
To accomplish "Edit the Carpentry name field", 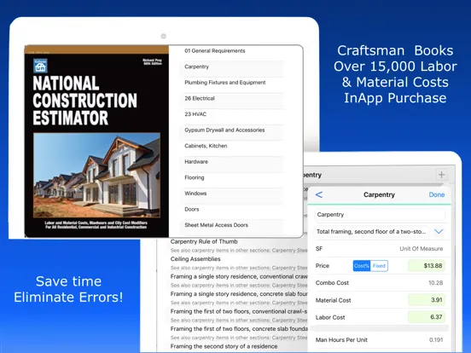I will click(380, 215).
